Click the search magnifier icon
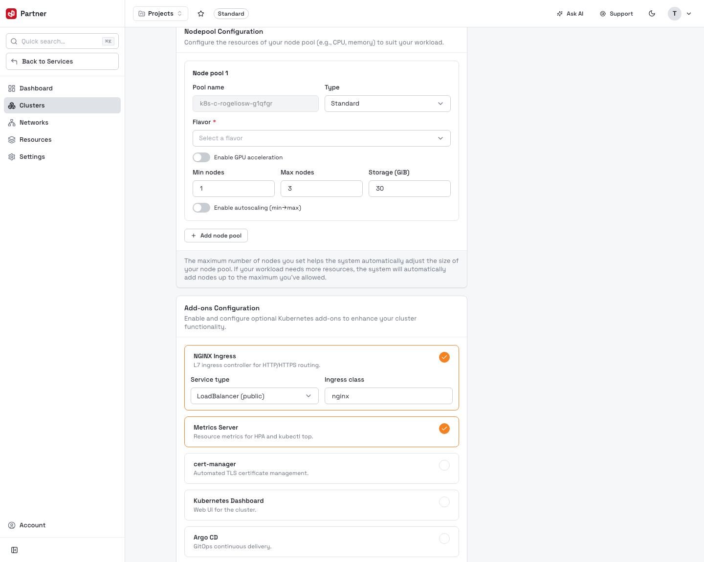704x562 pixels. pos(14,42)
